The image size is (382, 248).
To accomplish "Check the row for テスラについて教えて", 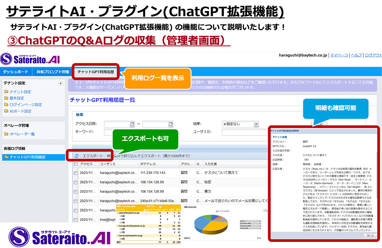I will point(76,173).
